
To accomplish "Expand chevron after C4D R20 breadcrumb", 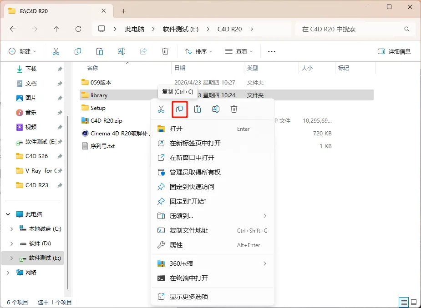I will point(252,29).
